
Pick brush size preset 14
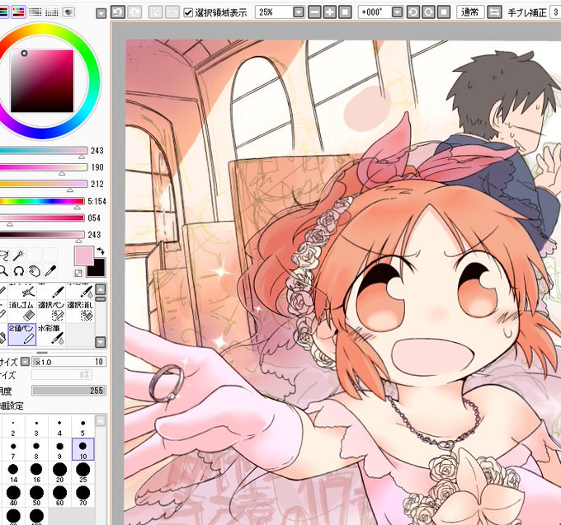pyautogui.click(x=13, y=472)
